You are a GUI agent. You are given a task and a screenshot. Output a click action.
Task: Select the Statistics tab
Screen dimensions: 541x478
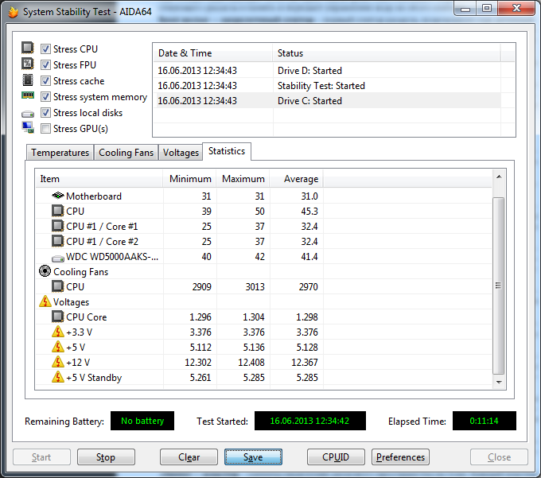pos(227,151)
